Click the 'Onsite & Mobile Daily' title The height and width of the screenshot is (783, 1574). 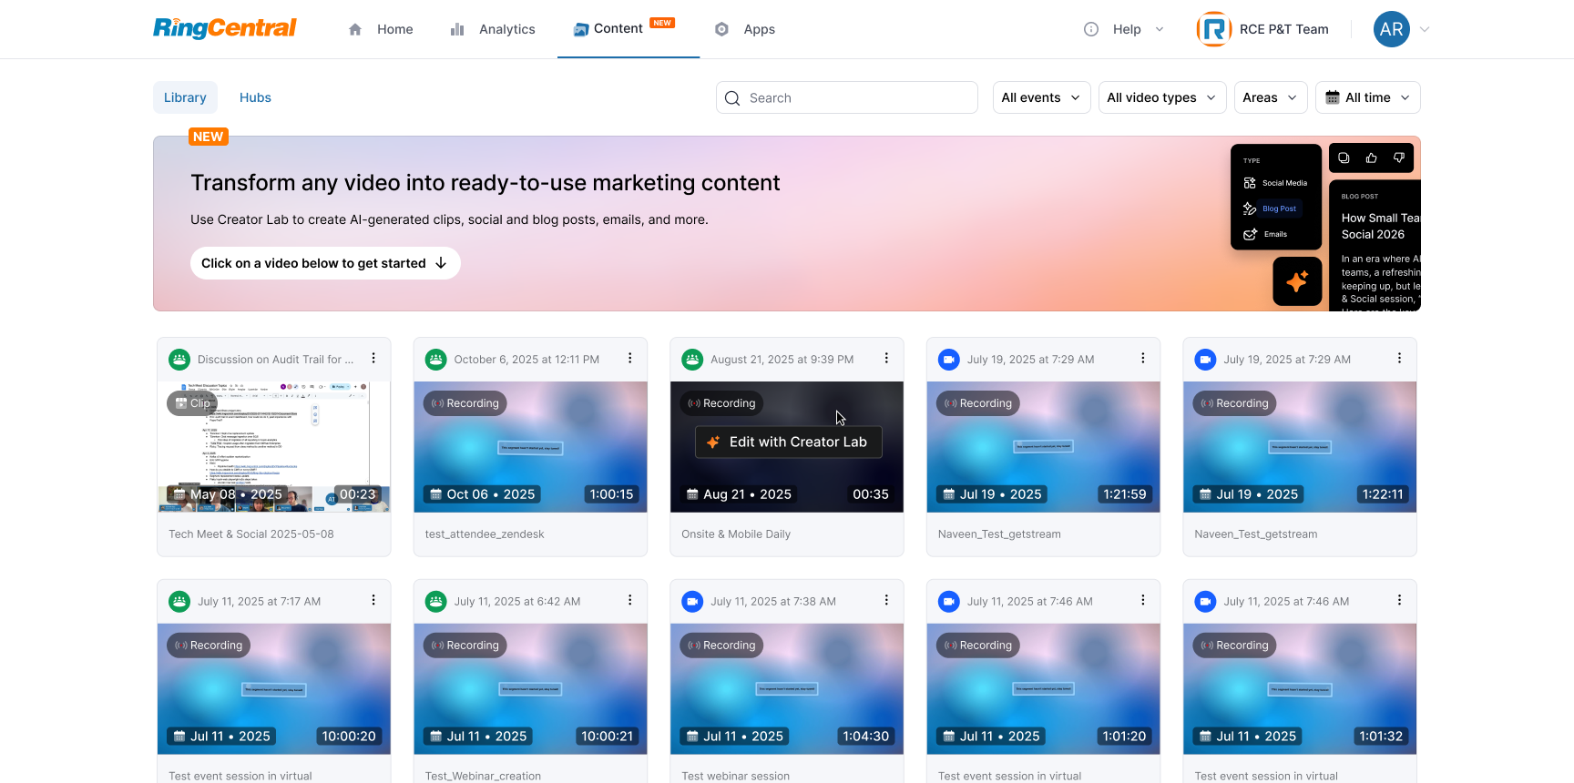(736, 534)
